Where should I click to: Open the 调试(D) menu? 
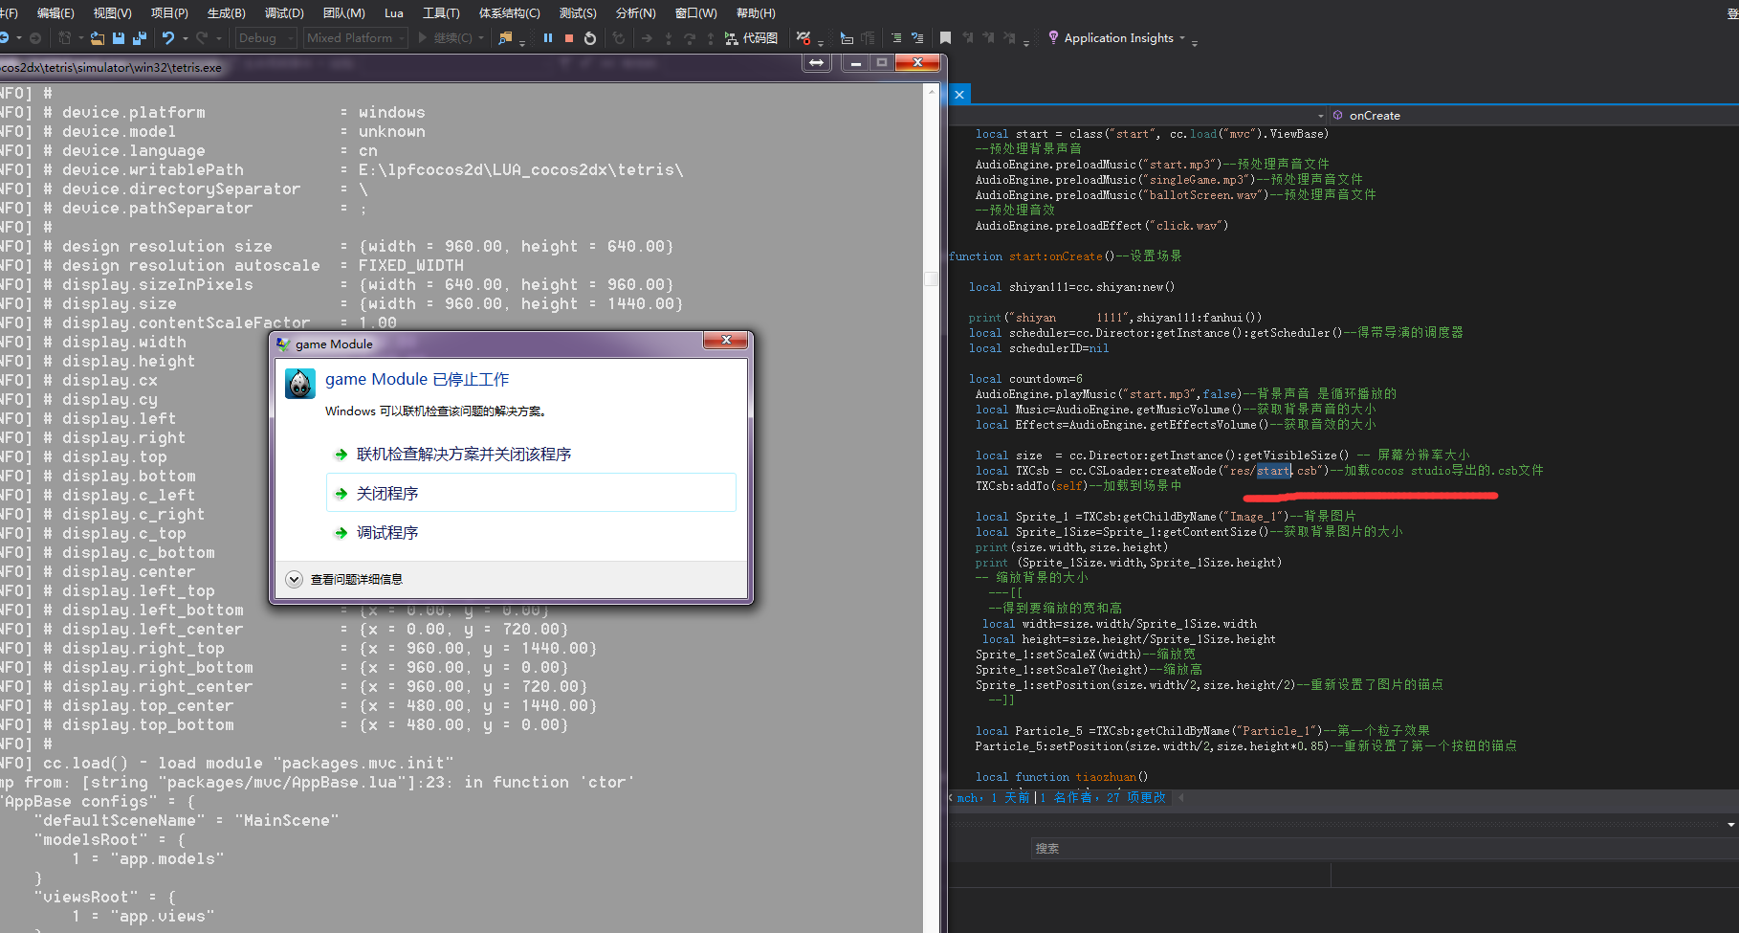[x=283, y=12]
